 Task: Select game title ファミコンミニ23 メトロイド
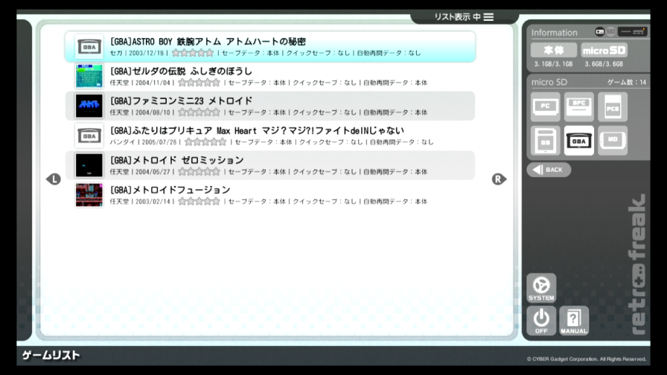(x=181, y=100)
